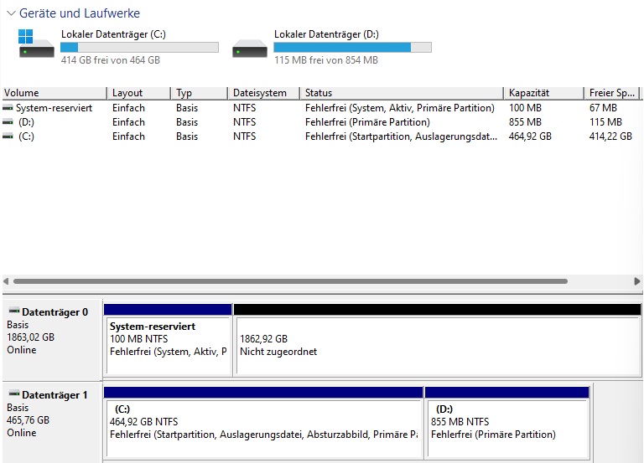Open the Lokaler Datenträger (D:) drive icon

[x=250, y=49]
